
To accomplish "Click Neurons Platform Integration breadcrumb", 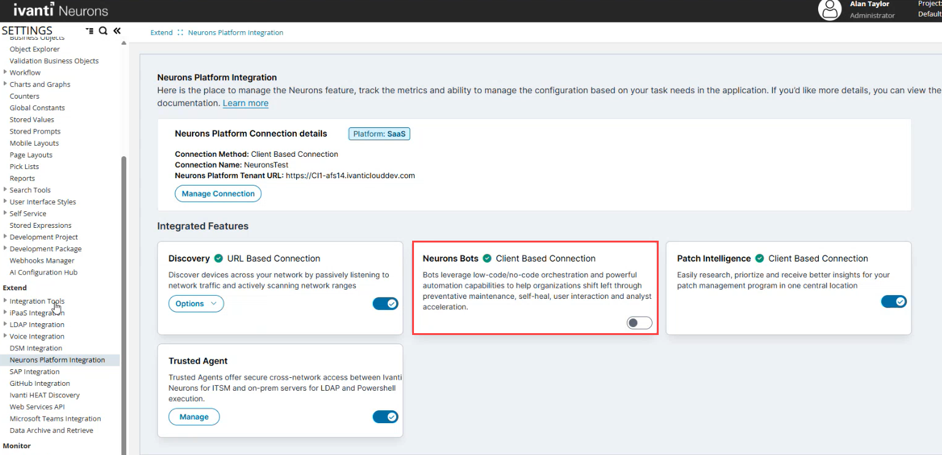I will pyautogui.click(x=235, y=32).
